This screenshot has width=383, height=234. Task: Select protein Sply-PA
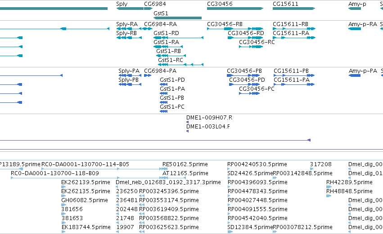point(129,71)
